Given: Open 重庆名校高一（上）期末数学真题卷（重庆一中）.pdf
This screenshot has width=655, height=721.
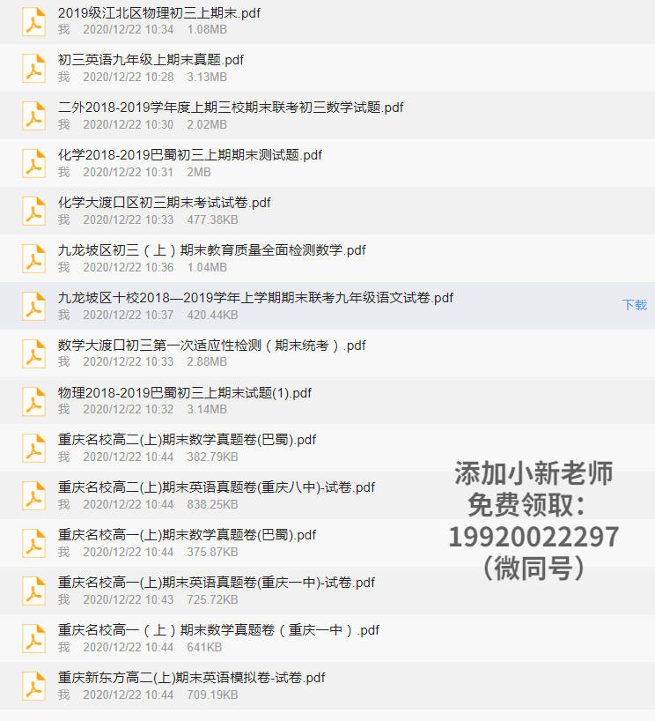Looking at the screenshot, I should [x=218, y=630].
